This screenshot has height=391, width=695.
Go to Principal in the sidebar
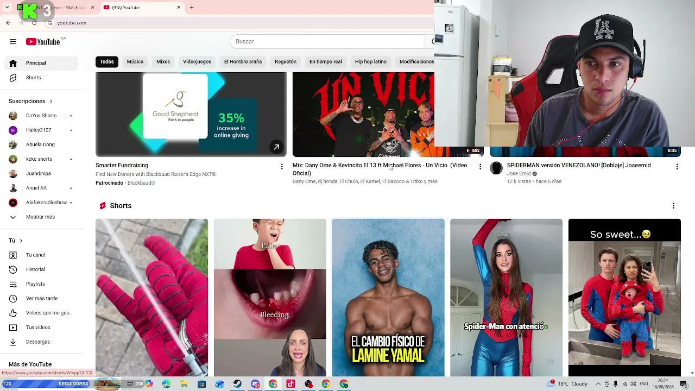click(41, 63)
